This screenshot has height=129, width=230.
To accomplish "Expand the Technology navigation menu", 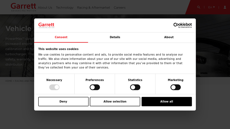I will click(x=65, y=7).
